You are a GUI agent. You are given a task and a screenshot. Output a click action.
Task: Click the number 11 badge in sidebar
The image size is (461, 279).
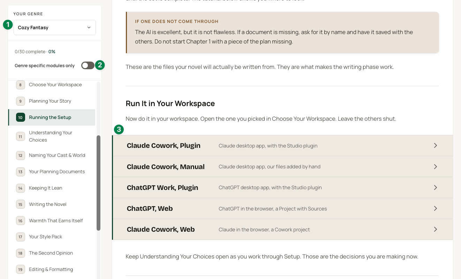point(20,137)
